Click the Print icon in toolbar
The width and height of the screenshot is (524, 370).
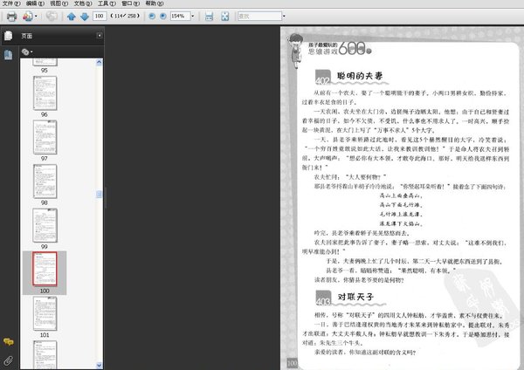point(11,16)
